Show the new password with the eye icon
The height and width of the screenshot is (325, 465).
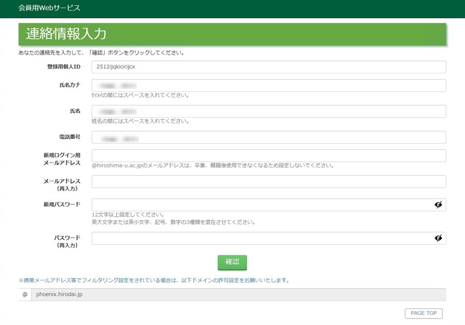point(438,205)
